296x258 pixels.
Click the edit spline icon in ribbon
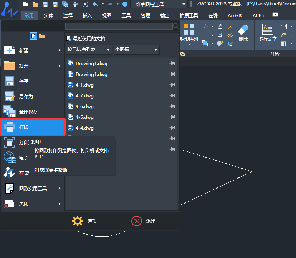coord(230,35)
